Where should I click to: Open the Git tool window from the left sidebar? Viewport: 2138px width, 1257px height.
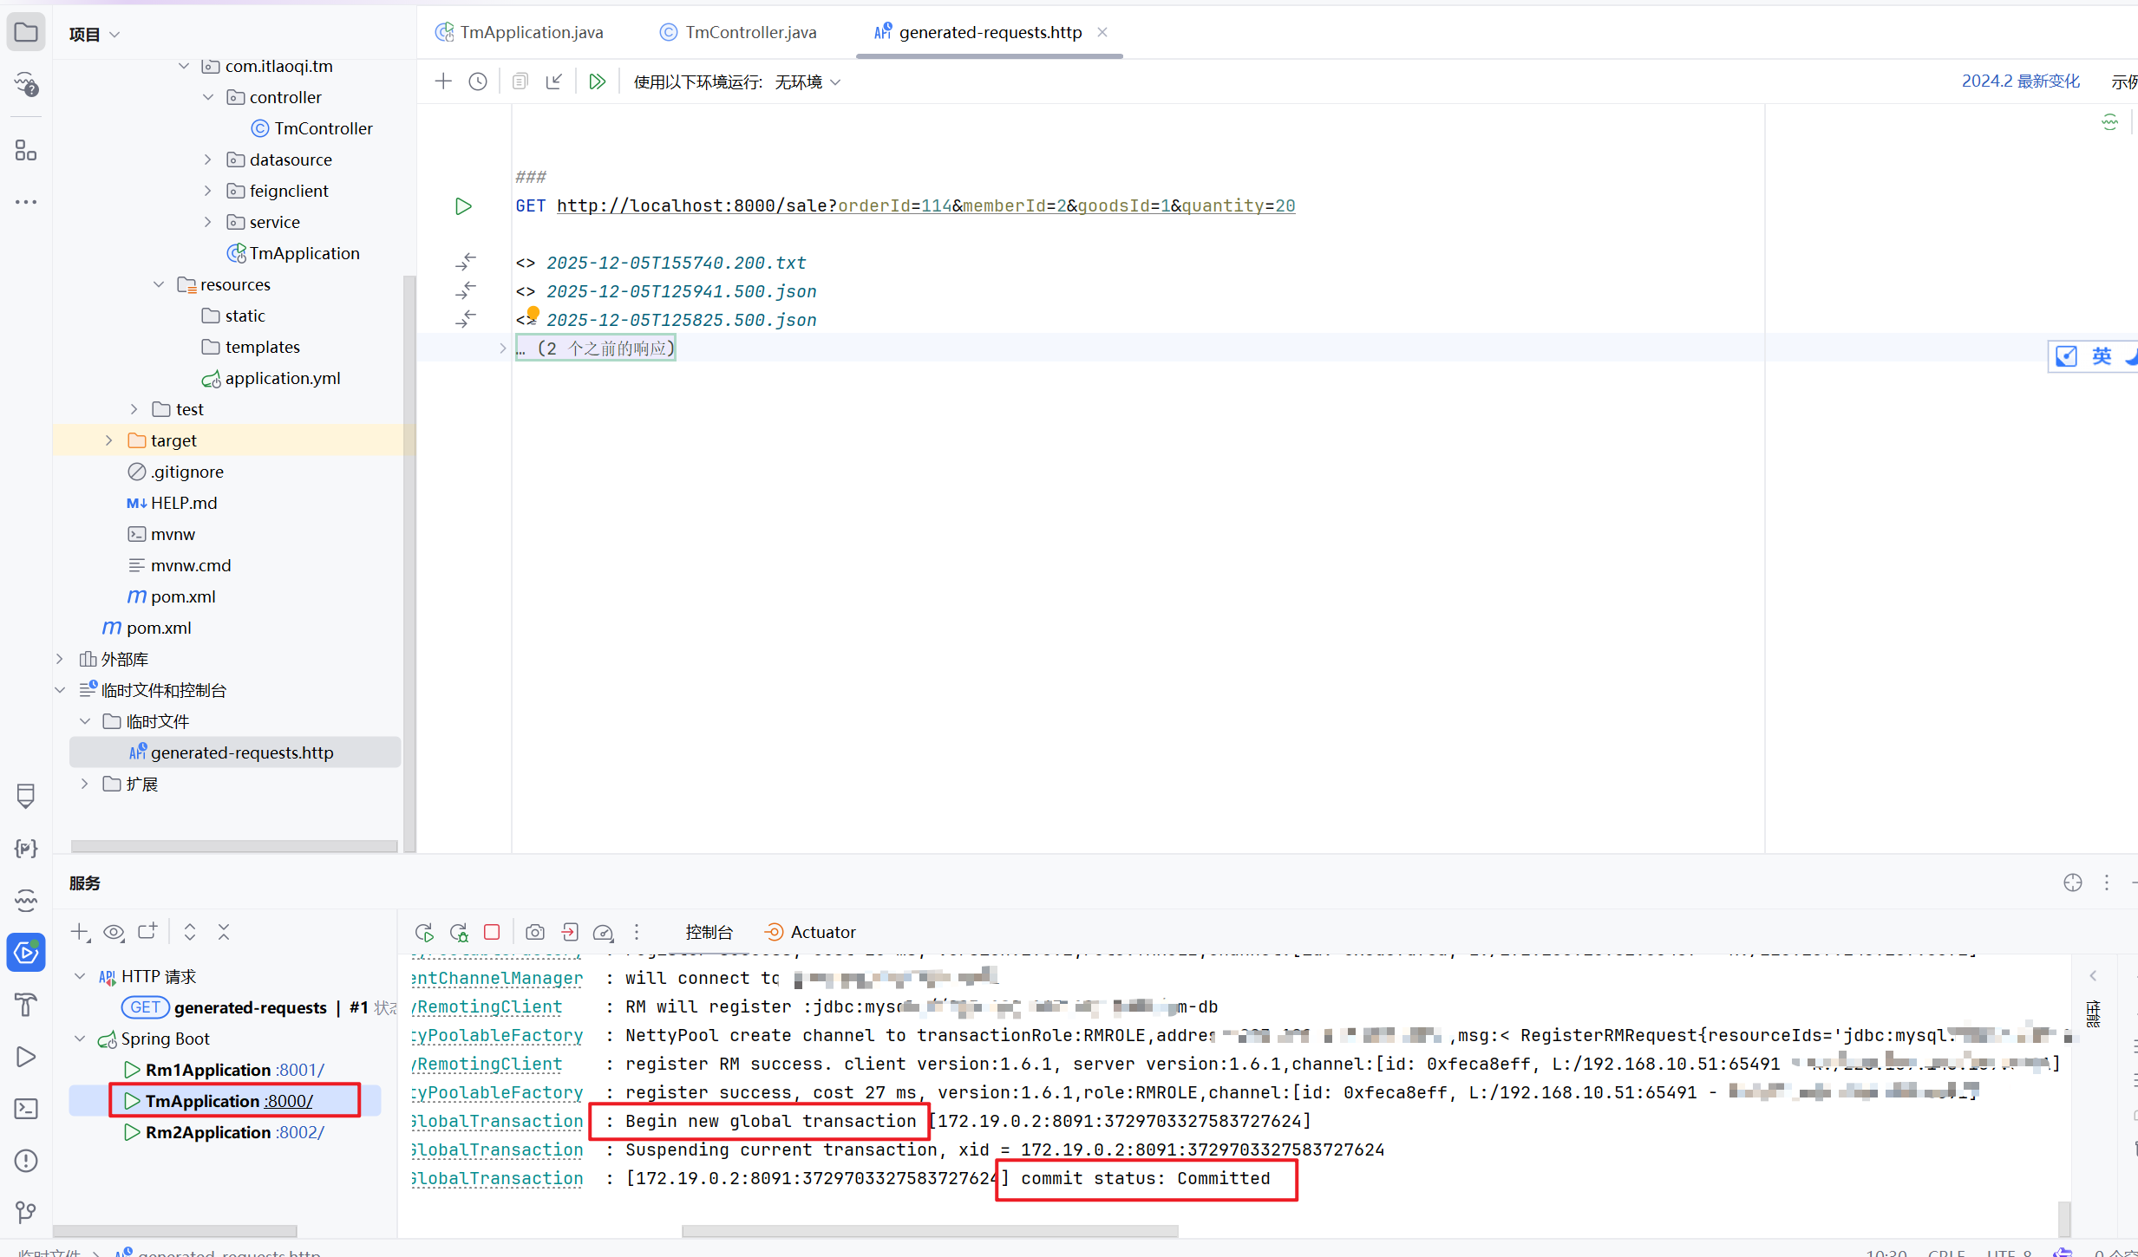click(26, 1211)
